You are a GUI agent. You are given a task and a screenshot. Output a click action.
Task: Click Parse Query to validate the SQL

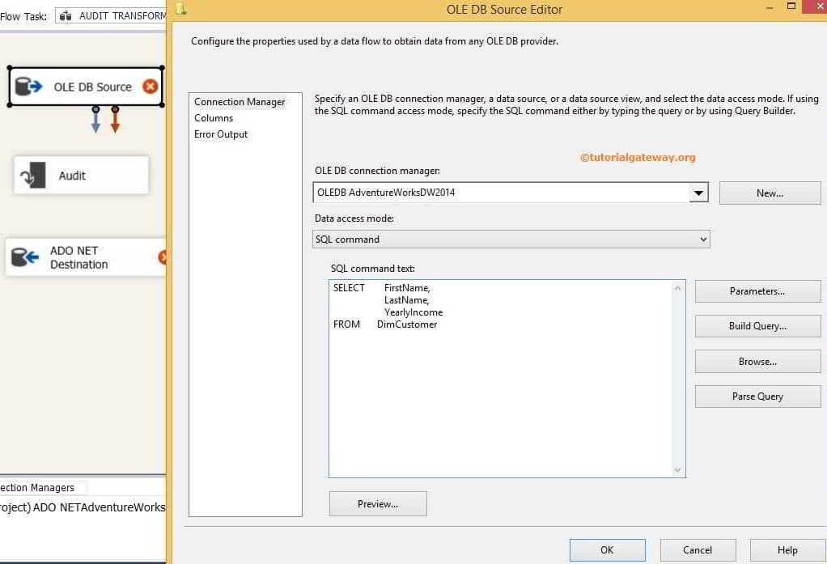tap(757, 396)
